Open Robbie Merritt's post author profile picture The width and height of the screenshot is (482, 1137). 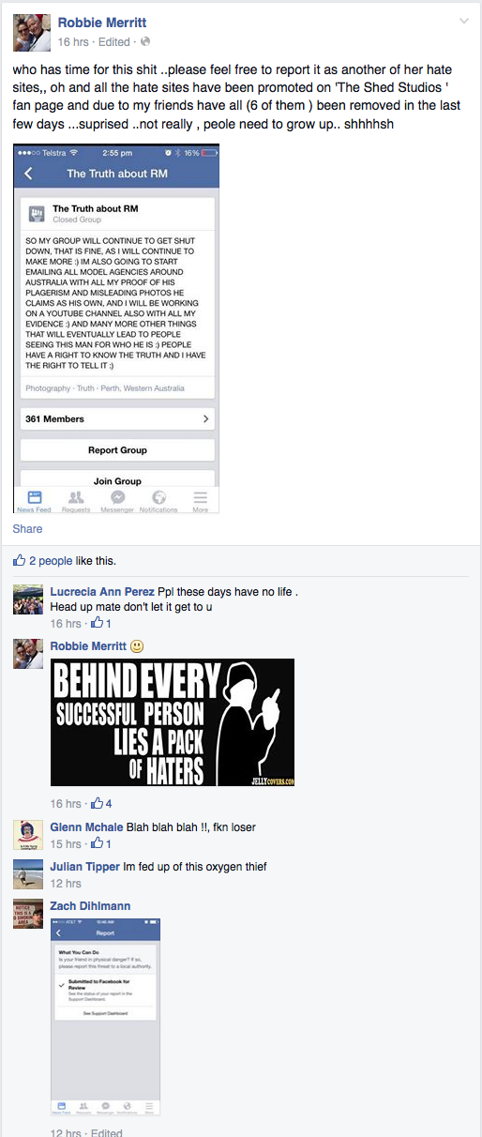31,33
